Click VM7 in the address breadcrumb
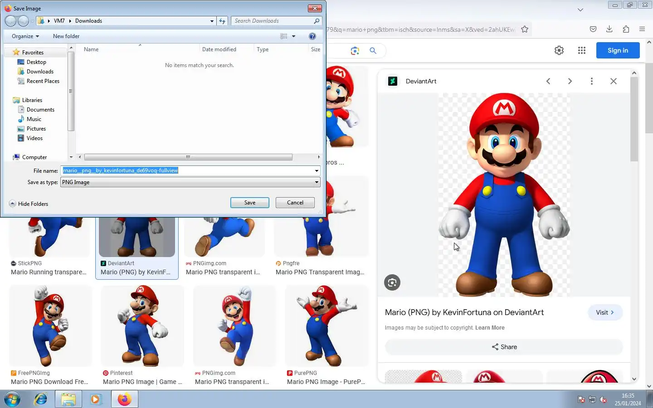The width and height of the screenshot is (653, 408). (59, 21)
